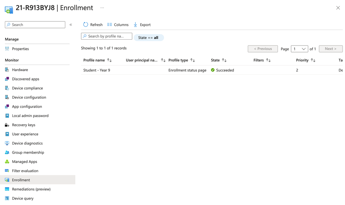Open the page number dropdown

point(299,49)
